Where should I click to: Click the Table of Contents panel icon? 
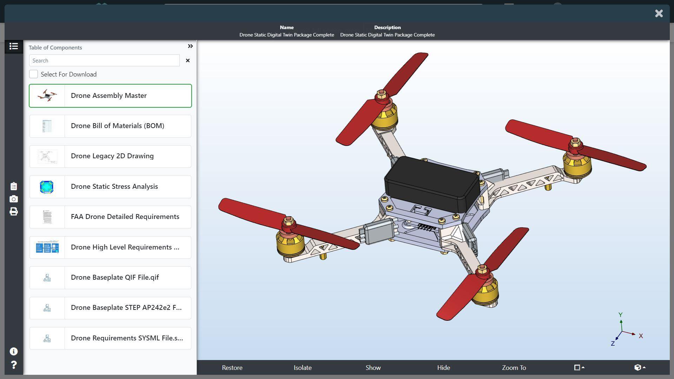coord(13,46)
